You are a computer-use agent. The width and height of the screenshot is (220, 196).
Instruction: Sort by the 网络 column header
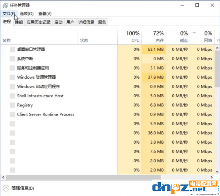click(202, 37)
